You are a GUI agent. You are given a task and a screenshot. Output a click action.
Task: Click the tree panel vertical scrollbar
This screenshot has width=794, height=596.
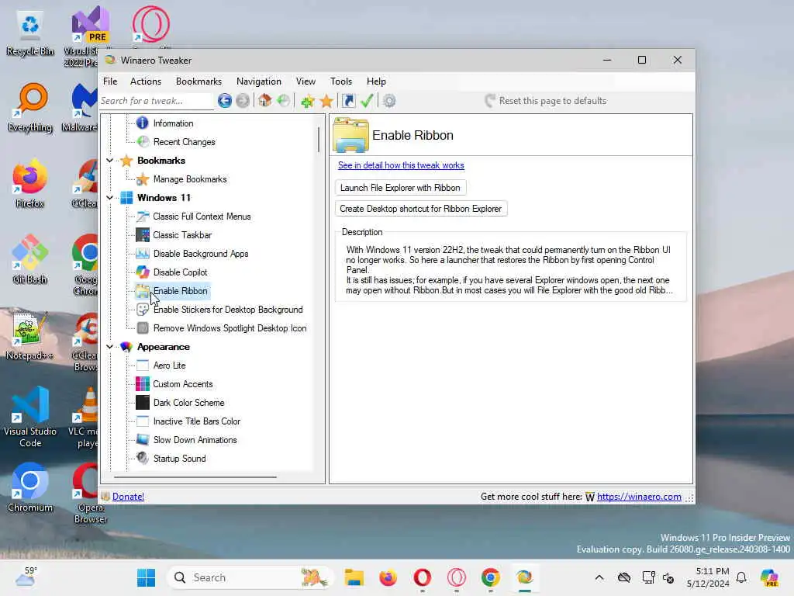tap(319, 140)
